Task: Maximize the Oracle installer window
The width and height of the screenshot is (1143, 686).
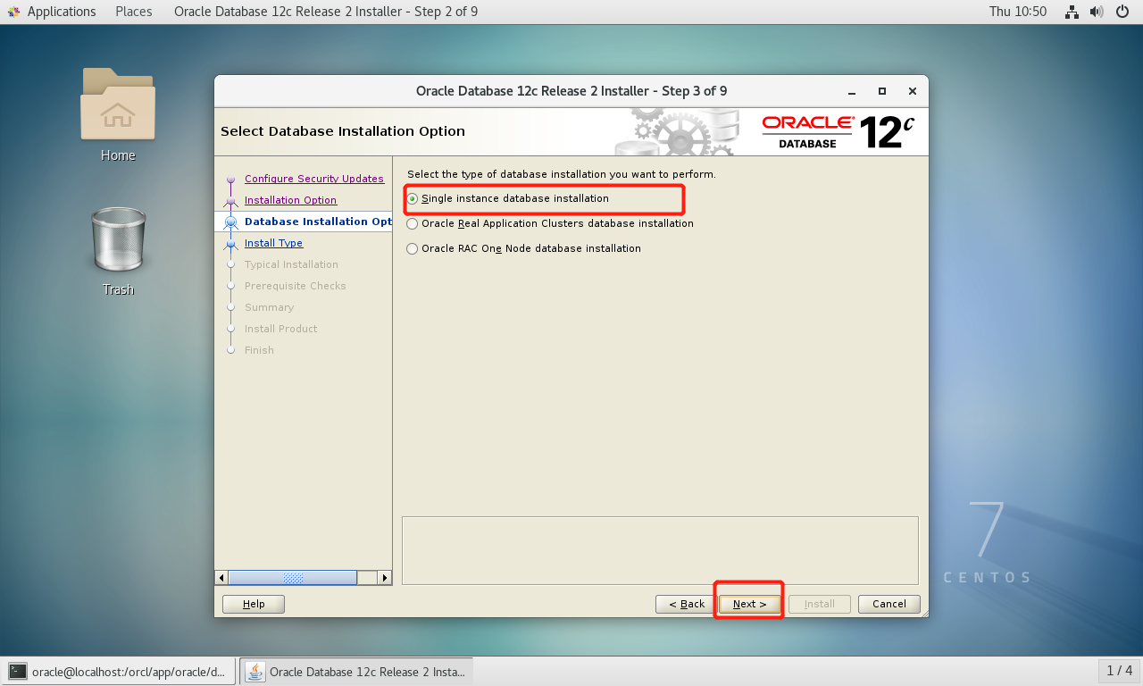Action: 882,91
